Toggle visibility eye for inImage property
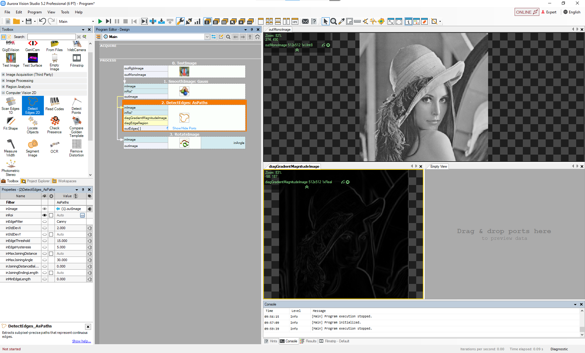This screenshot has width=585, height=353. coord(44,209)
